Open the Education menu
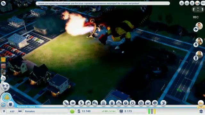 (141, 103)
